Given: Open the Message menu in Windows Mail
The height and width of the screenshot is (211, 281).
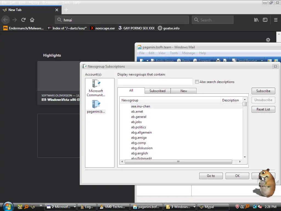Looking at the screenshot, I should 189,53.
